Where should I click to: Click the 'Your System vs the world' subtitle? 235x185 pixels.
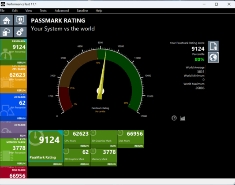(63, 29)
